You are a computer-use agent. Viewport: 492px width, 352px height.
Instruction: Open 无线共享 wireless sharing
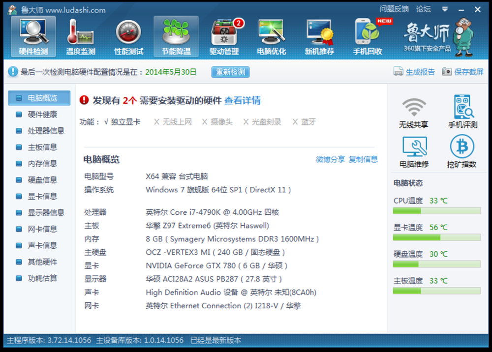pos(414,112)
